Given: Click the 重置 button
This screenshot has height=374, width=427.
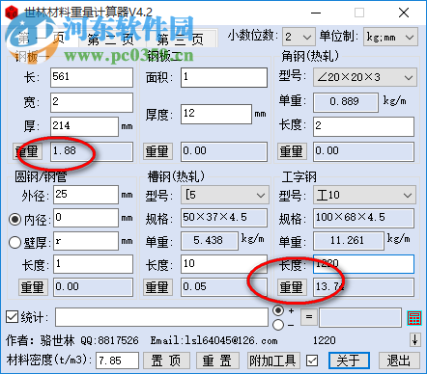Looking at the screenshot, I should click(x=217, y=361).
